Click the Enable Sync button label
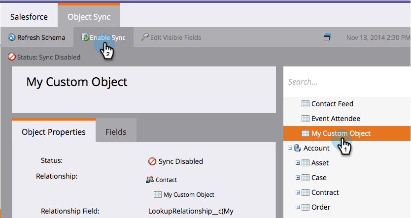 (107, 37)
